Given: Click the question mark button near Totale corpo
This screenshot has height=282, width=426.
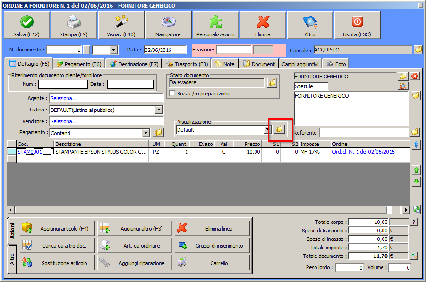Looking at the screenshot, I should [414, 222].
